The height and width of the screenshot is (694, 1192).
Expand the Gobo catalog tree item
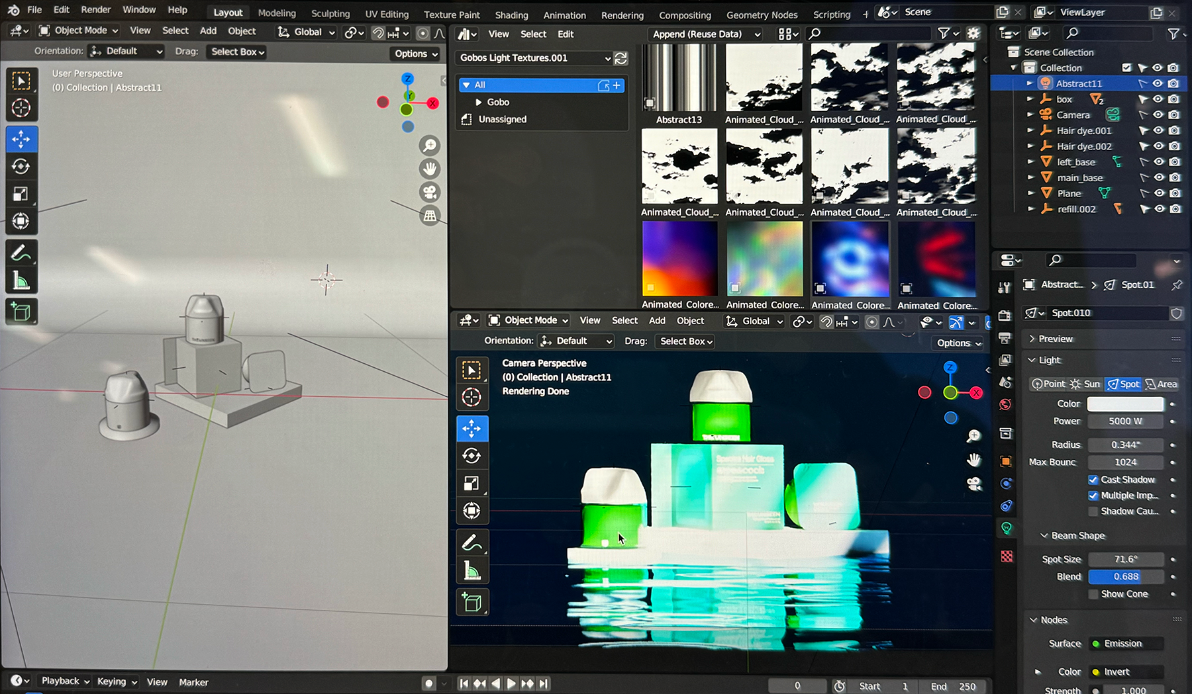point(478,103)
